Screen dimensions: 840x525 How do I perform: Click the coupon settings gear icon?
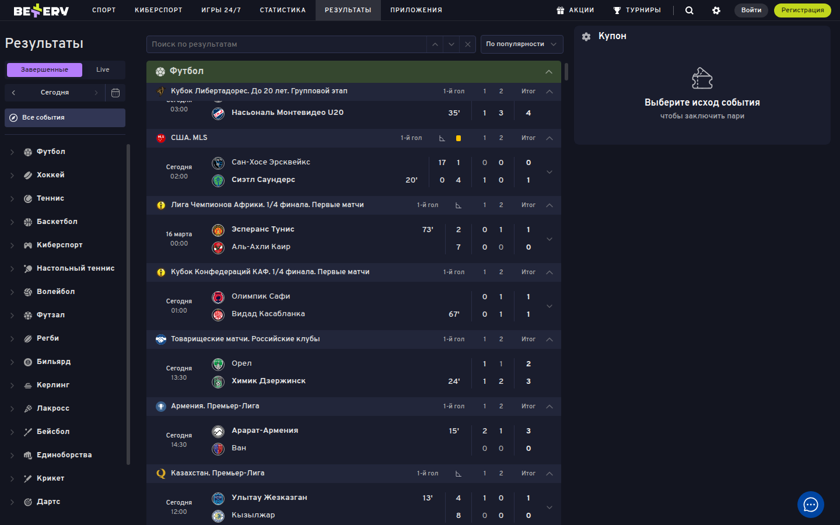tap(586, 36)
